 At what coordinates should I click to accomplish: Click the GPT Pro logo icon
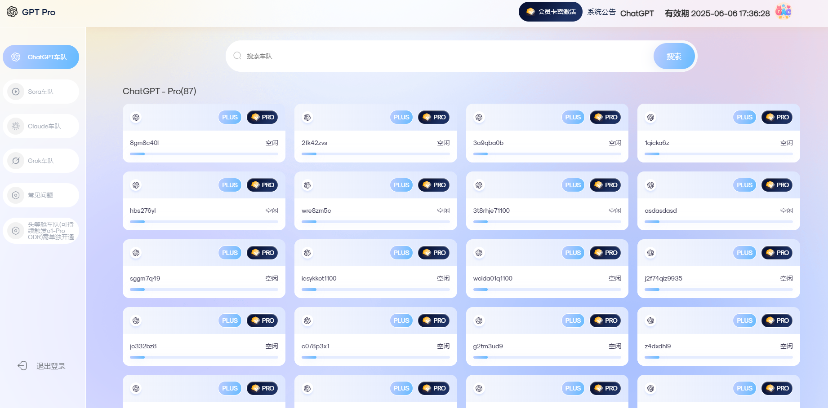[x=12, y=12]
